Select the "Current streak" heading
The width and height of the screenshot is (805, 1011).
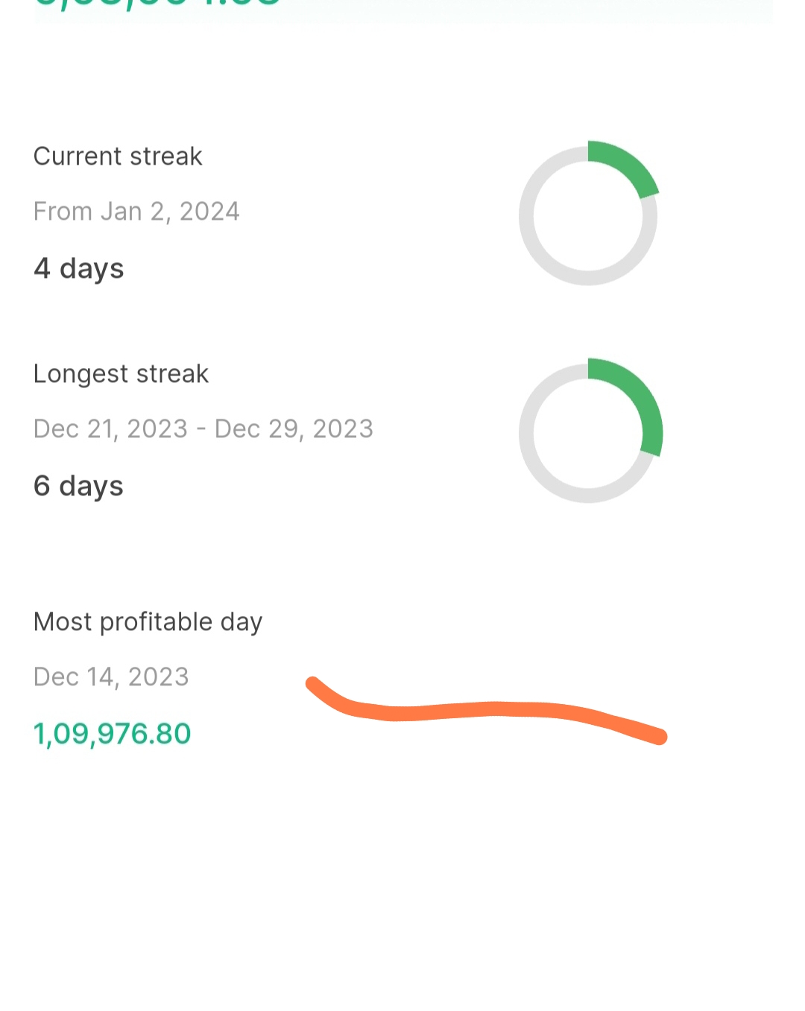pyautogui.click(x=118, y=156)
